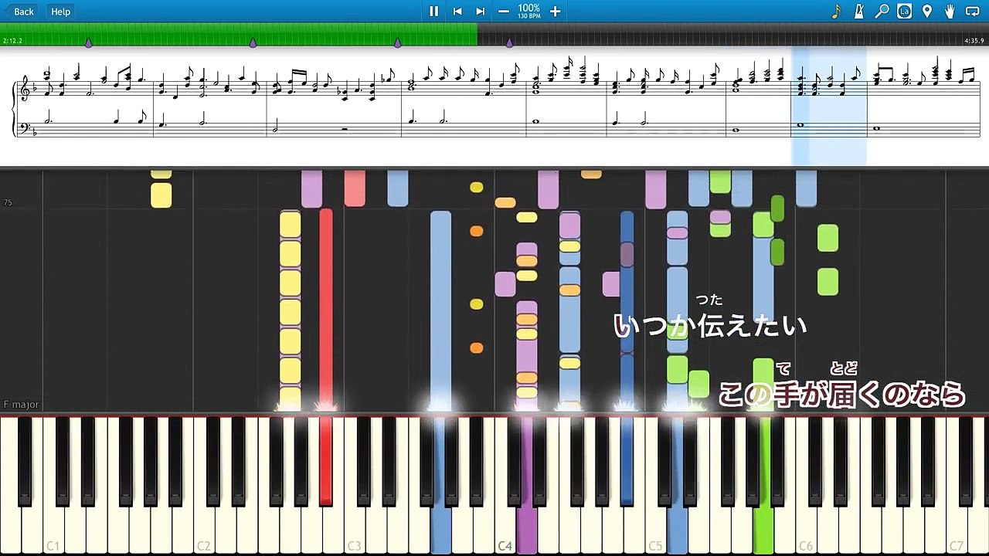Viewport: 989px width, 556px height.
Task: Click the 75 marker on left edge
Action: [8, 202]
